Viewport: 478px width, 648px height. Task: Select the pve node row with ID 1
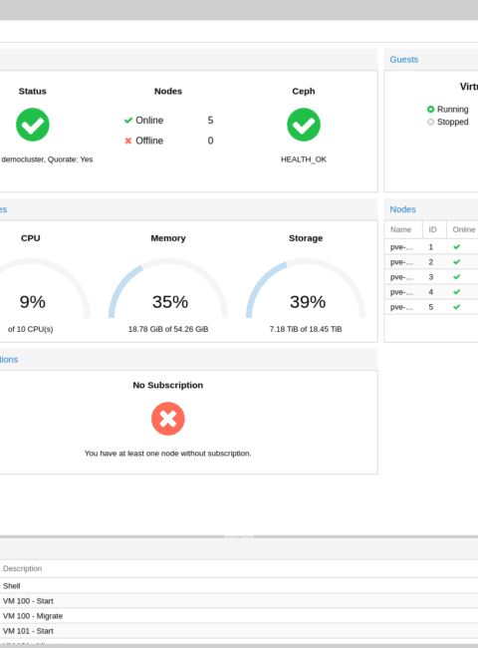pos(431,247)
